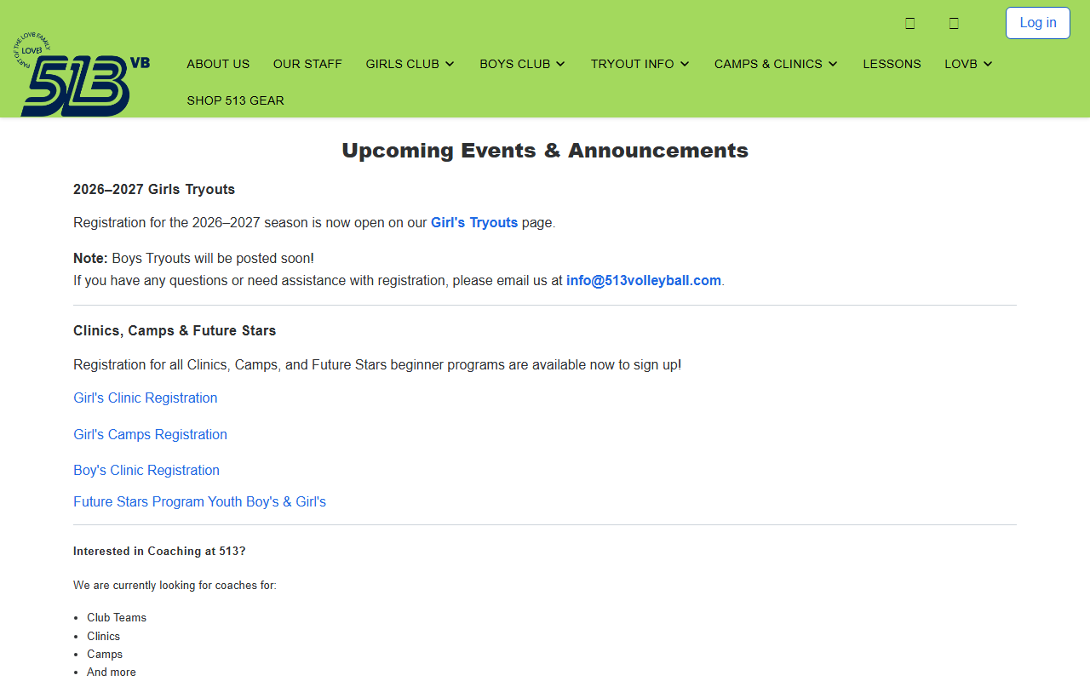Expand the Boys Club dropdown menu
The width and height of the screenshot is (1090, 681).
coord(523,64)
